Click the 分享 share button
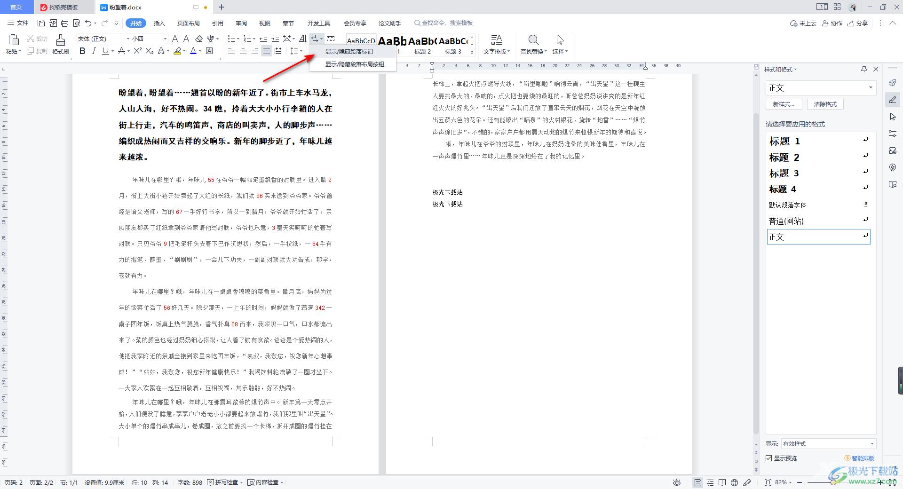Screen dimensions: 903x489 click(x=858, y=23)
